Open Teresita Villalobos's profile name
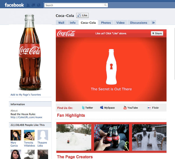Screen dimensions: 175x159 click(30, 144)
